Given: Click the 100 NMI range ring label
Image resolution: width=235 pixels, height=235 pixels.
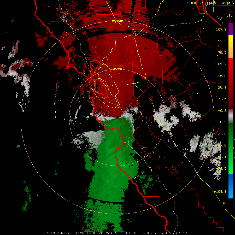Looking at the screenshot, I should click(117, 21).
